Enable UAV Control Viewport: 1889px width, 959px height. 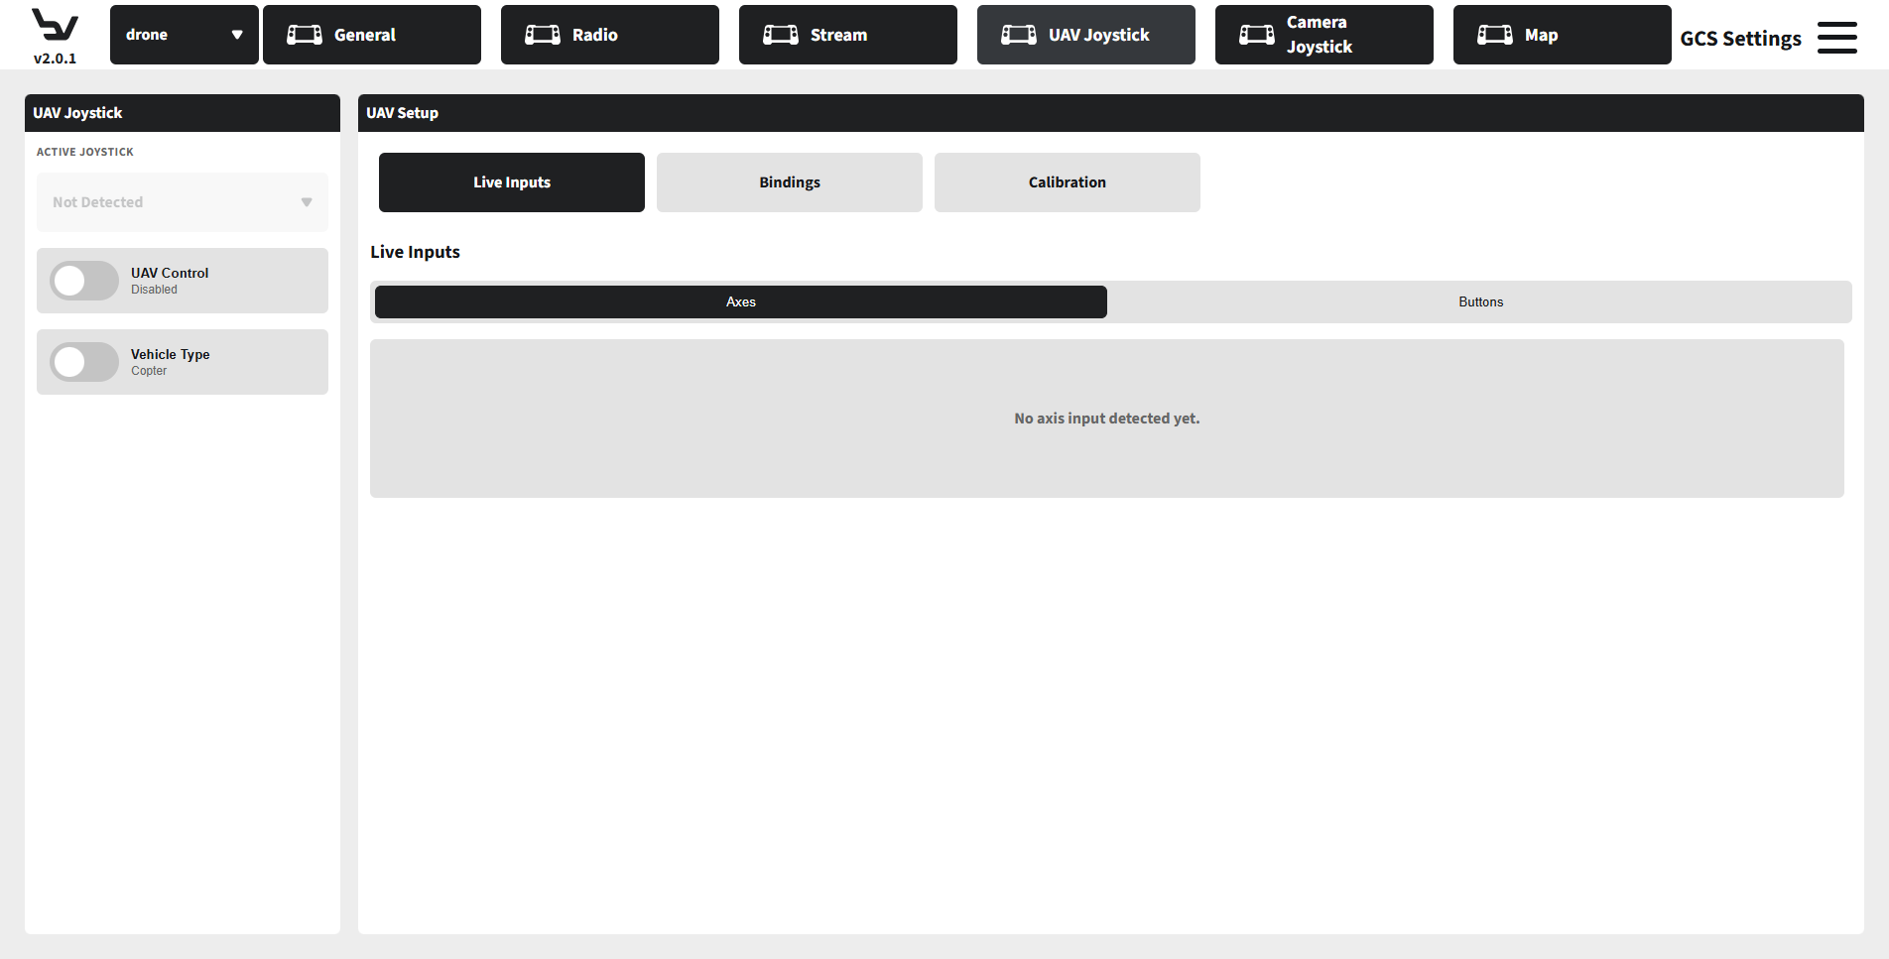pyautogui.click(x=83, y=281)
